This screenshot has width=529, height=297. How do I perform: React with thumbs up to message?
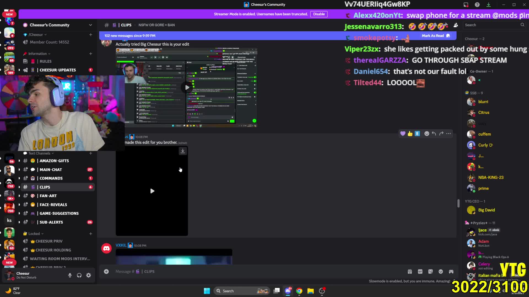pyautogui.click(x=410, y=134)
